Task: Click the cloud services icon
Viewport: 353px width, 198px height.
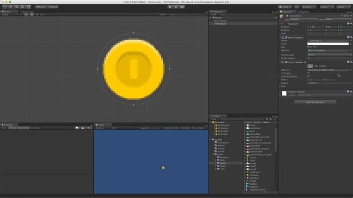Action: [297, 7]
